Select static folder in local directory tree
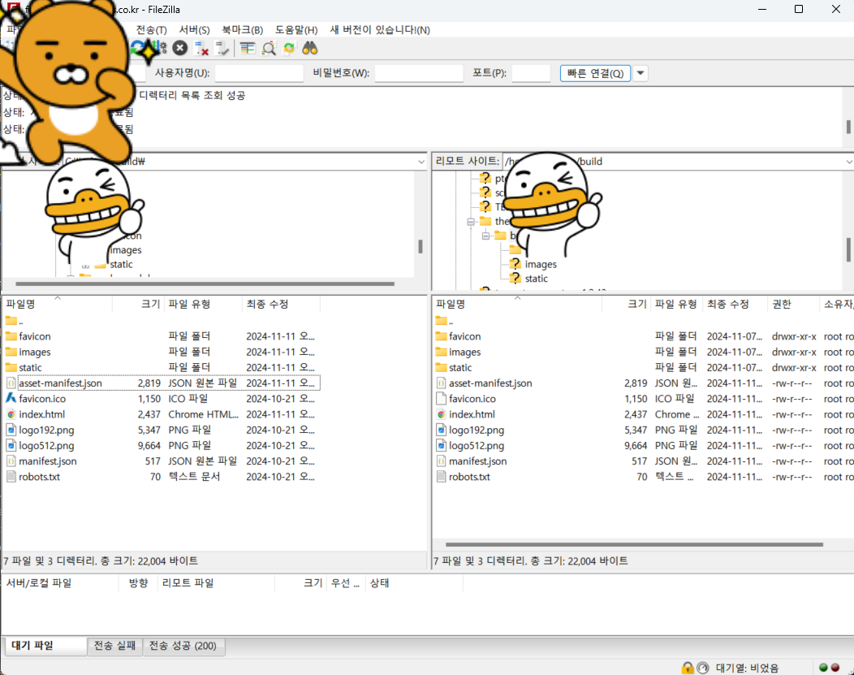The width and height of the screenshot is (854, 675). [x=121, y=264]
